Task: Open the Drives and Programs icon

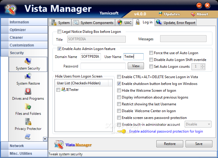Action: tap(28, 91)
